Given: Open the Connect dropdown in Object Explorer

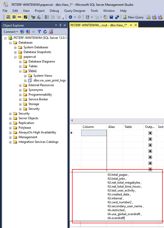Looking at the screenshot, I should pyautogui.click(x=10, y=32).
